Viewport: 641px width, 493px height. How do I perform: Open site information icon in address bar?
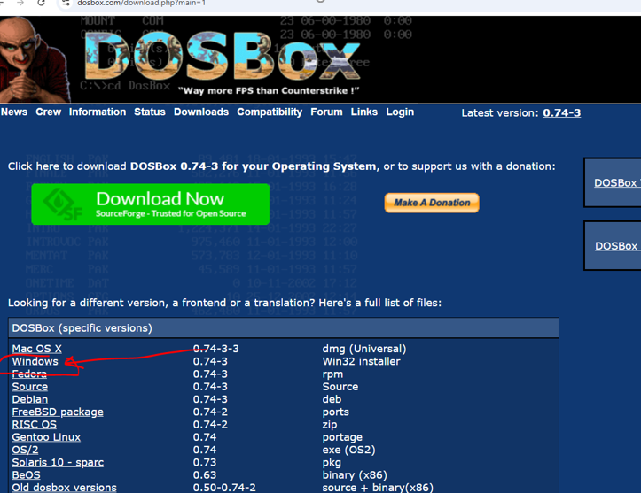66,4
